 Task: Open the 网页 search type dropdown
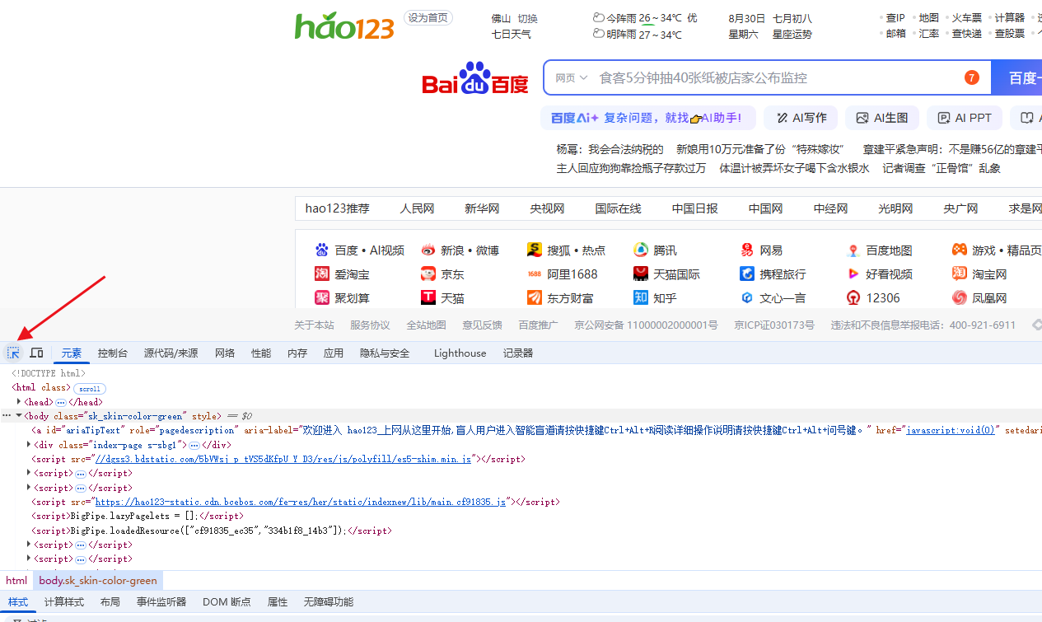[x=571, y=78]
